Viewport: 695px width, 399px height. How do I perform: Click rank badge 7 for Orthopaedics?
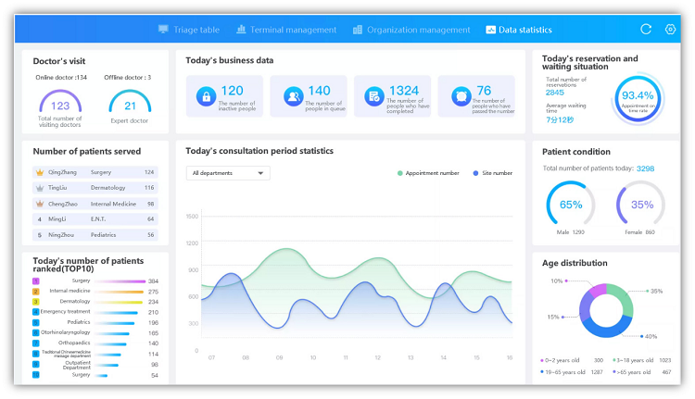click(x=36, y=343)
